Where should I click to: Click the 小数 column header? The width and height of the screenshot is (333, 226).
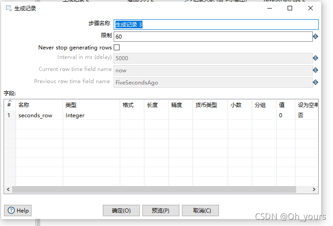[x=240, y=105]
